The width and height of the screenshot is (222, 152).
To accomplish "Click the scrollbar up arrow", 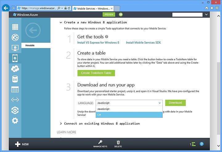I will [x=219, y=16].
